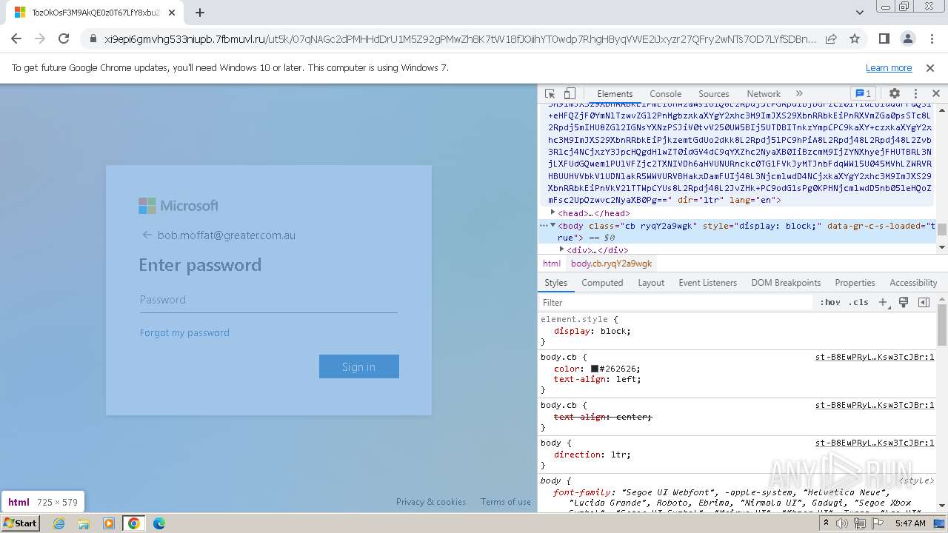Focus the styles Filter field

(675, 302)
